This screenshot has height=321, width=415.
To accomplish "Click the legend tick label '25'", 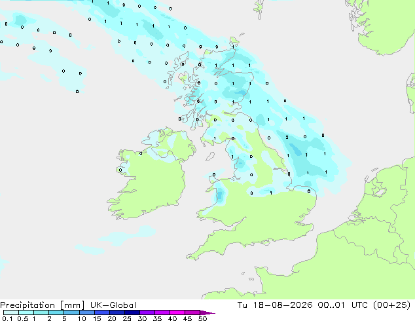I will point(127,318).
